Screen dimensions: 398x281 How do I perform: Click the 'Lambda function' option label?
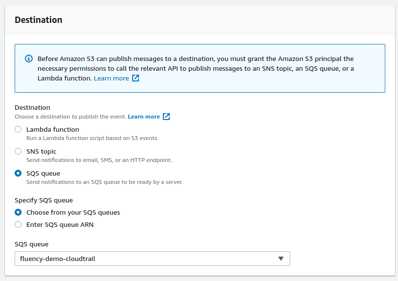(x=53, y=129)
